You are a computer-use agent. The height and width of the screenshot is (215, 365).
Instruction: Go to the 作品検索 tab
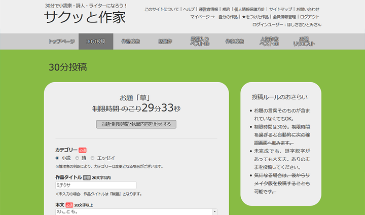tap(131, 42)
